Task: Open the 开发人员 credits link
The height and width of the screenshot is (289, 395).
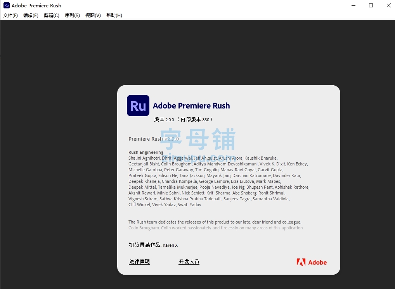Action: tap(189, 261)
